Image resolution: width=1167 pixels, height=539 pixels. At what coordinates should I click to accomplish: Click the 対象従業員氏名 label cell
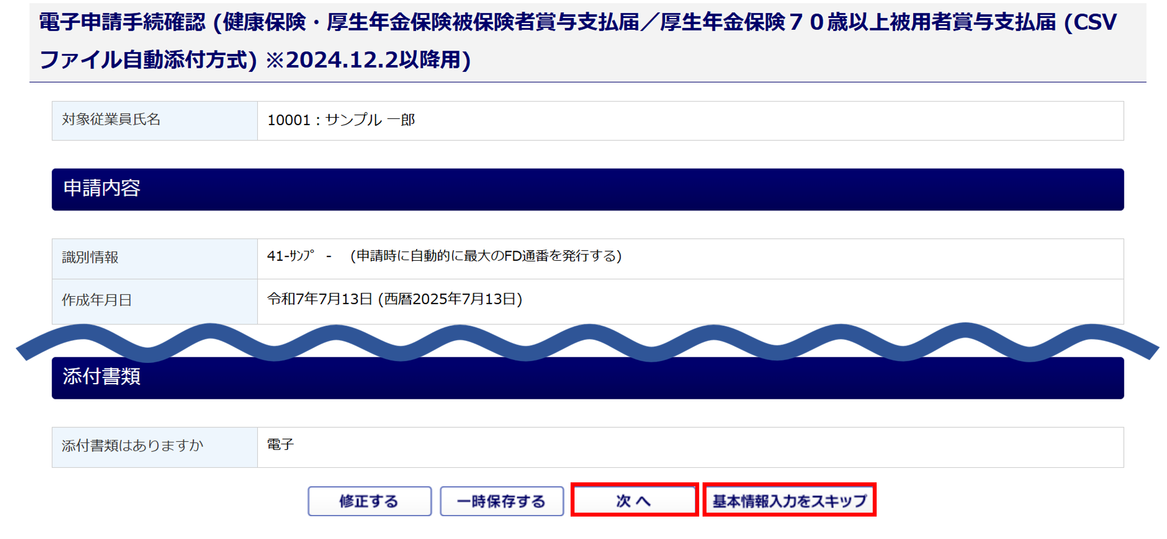(x=154, y=121)
